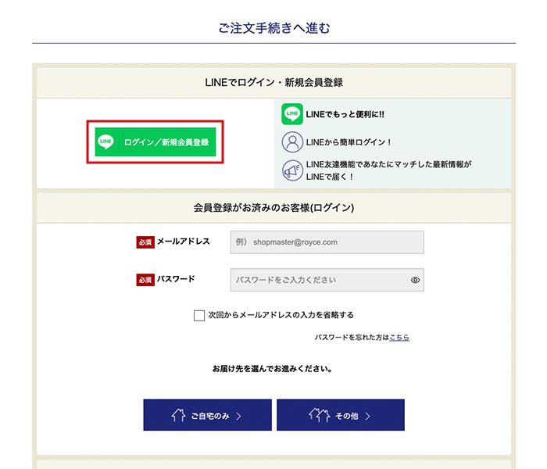The width and height of the screenshot is (547, 469).
Task: Click the ご注文手続きへ進む page heading
Action: [274, 28]
